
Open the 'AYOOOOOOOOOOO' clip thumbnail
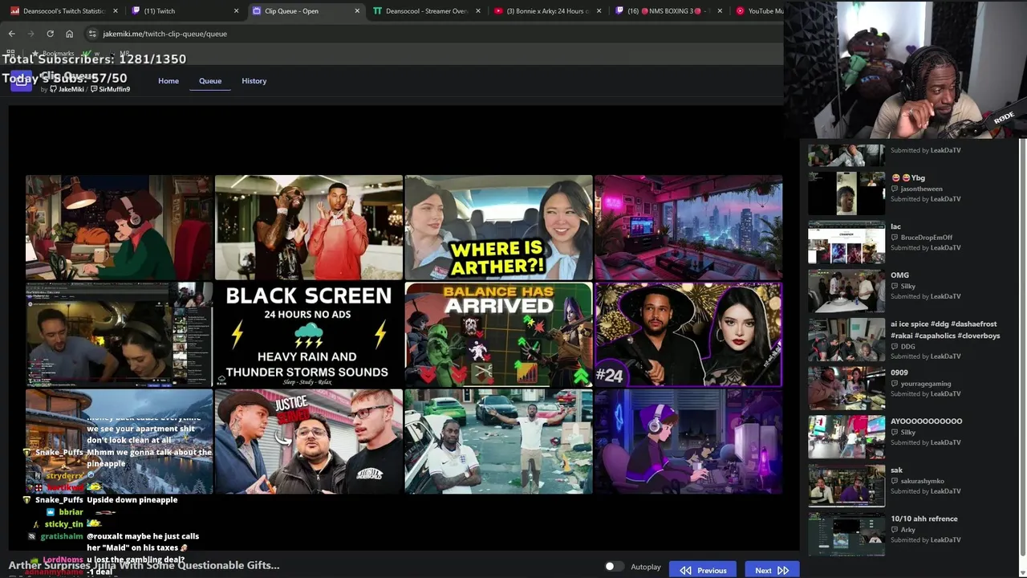tap(846, 437)
